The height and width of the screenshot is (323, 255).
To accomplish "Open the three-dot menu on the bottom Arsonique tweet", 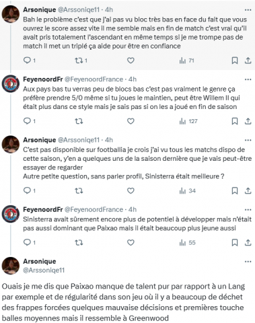I will [x=248, y=262].
